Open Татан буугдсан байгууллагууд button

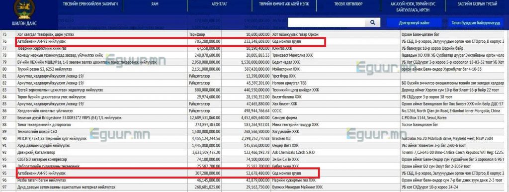(x=475, y=23)
